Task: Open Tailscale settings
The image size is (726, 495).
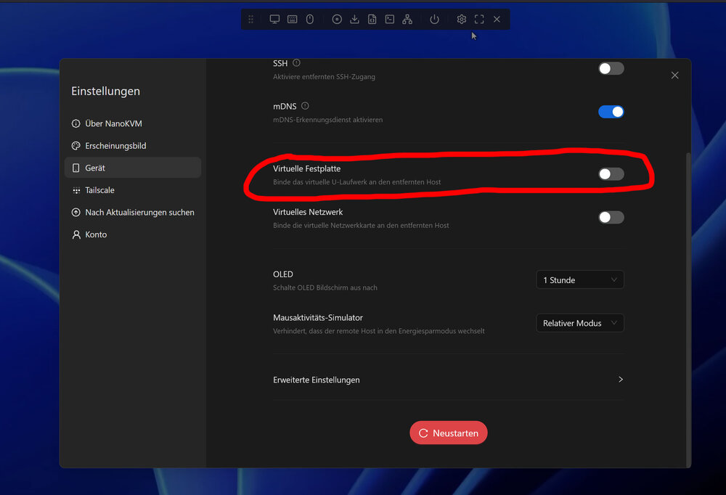Action: pyautogui.click(x=132, y=190)
